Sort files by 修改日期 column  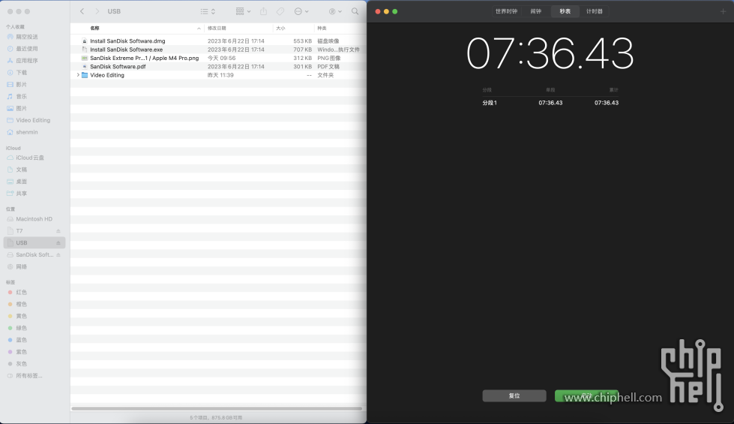[x=217, y=28]
